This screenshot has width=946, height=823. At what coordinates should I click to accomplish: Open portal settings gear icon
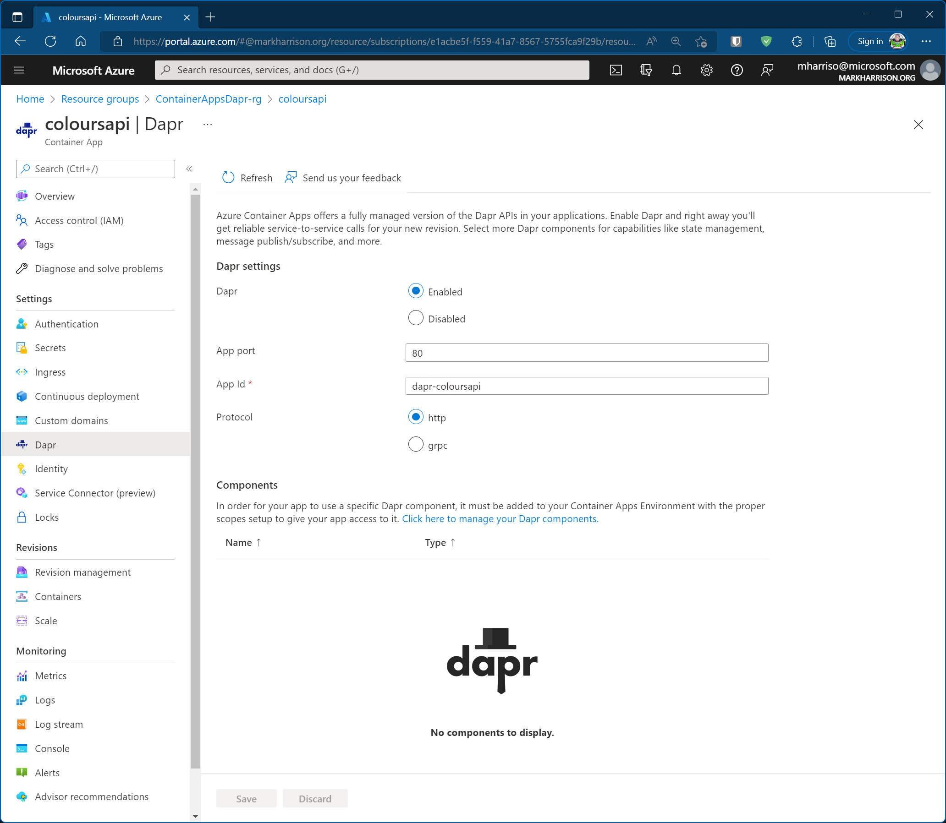point(706,70)
